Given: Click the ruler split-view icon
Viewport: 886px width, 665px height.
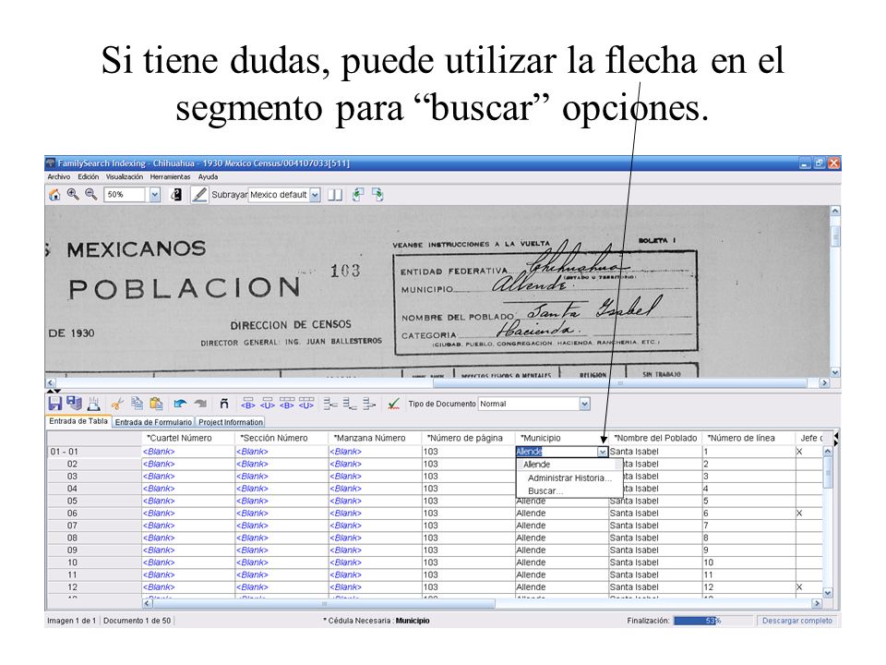Looking at the screenshot, I should (335, 195).
